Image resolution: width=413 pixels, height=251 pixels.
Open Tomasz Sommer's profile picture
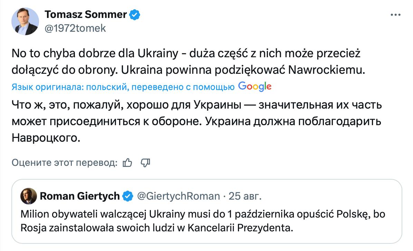click(x=25, y=22)
